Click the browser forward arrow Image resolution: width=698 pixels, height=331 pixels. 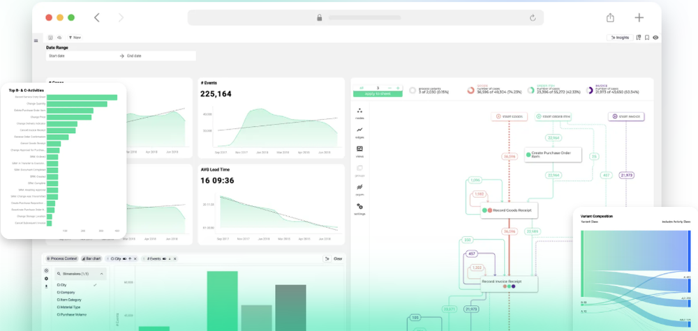click(121, 18)
